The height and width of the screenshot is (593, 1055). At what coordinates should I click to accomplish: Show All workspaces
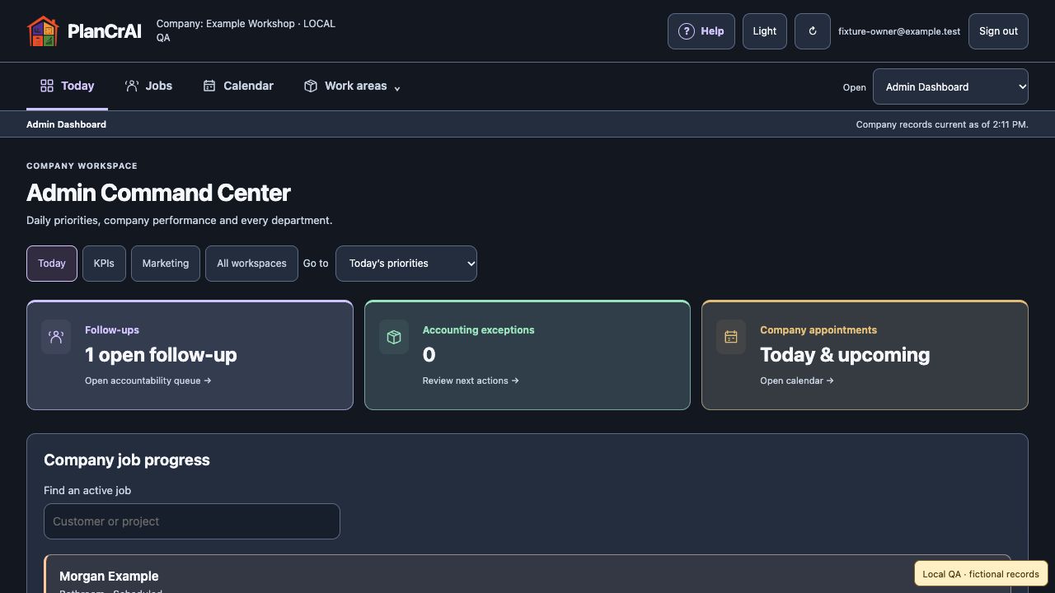[251, 264]
